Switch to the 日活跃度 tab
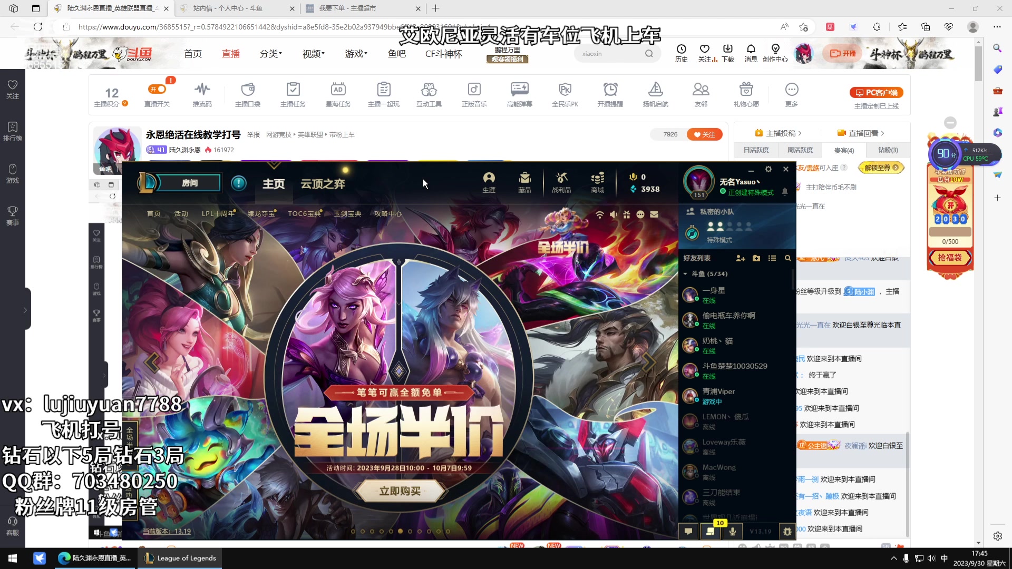1012x569 pixels. click(x=756, y=150)
